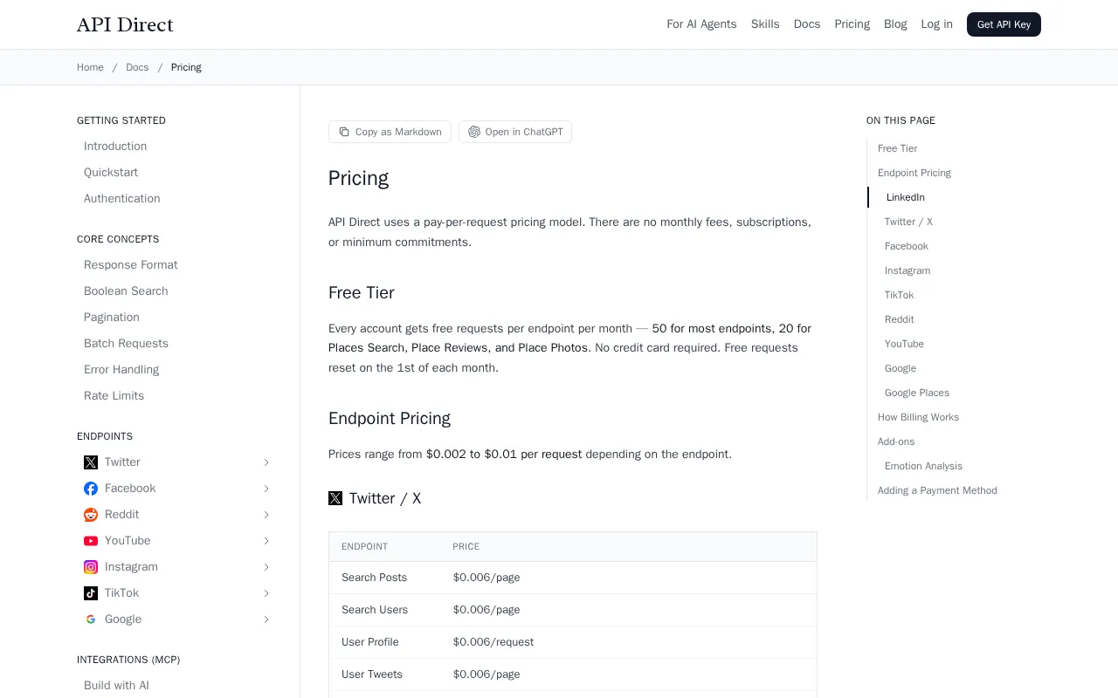Jump to LinkedIn in page outline

(x=906, y=197)
